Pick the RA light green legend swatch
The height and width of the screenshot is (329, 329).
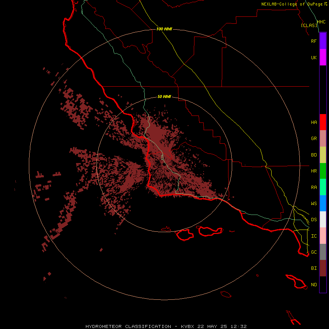323,187
